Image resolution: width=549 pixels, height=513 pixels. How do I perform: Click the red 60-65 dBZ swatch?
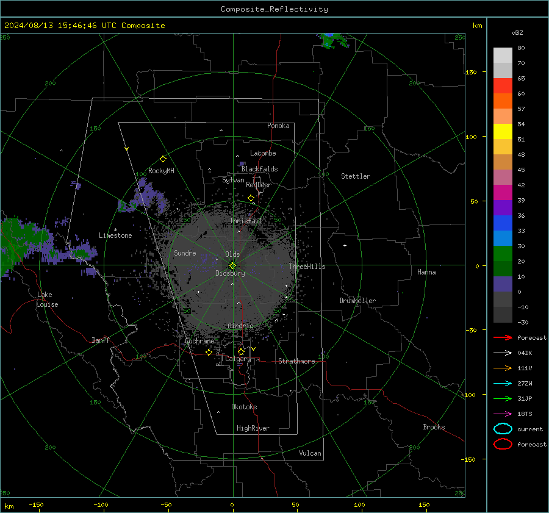click(503, 86)
